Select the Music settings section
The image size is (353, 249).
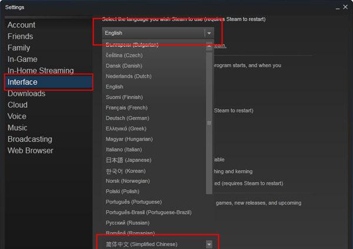pos(17,128)
